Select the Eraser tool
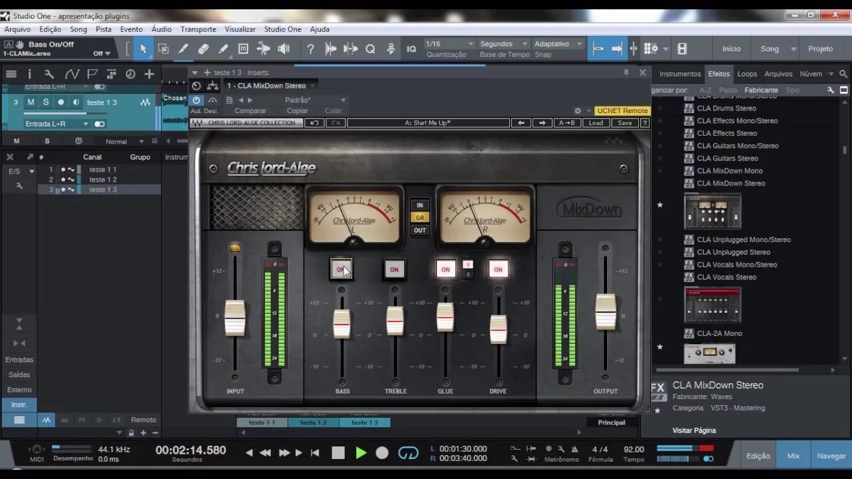The height and width of the screenshot is (479, 852). (x=204, y=49)
